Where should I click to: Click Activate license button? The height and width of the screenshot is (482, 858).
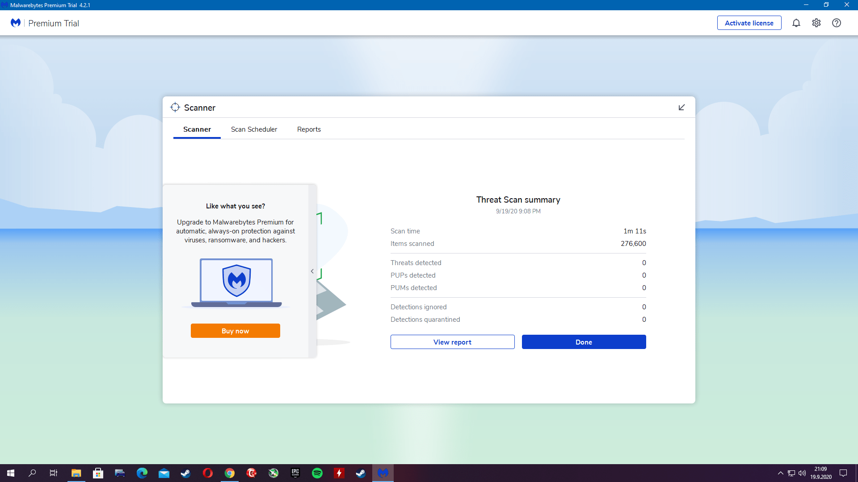tap(749, 23)
